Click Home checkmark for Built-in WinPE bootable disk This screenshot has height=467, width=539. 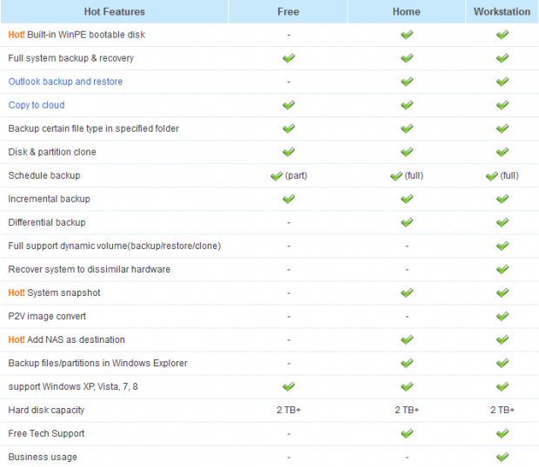pos(407,35)
